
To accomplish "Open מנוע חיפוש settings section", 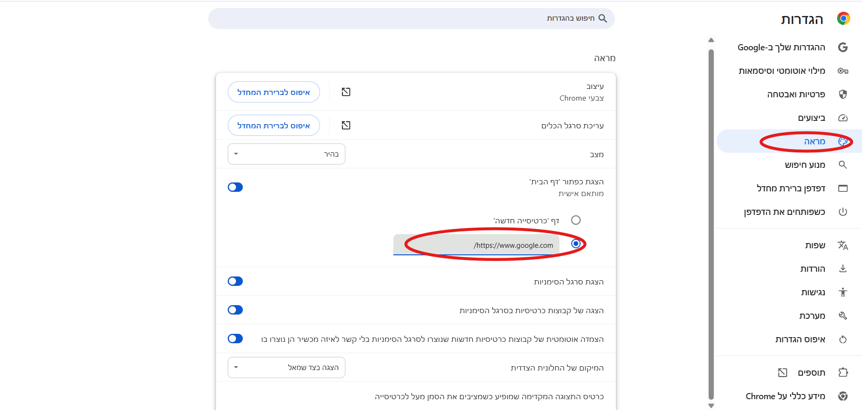I will tap(805, 165).
